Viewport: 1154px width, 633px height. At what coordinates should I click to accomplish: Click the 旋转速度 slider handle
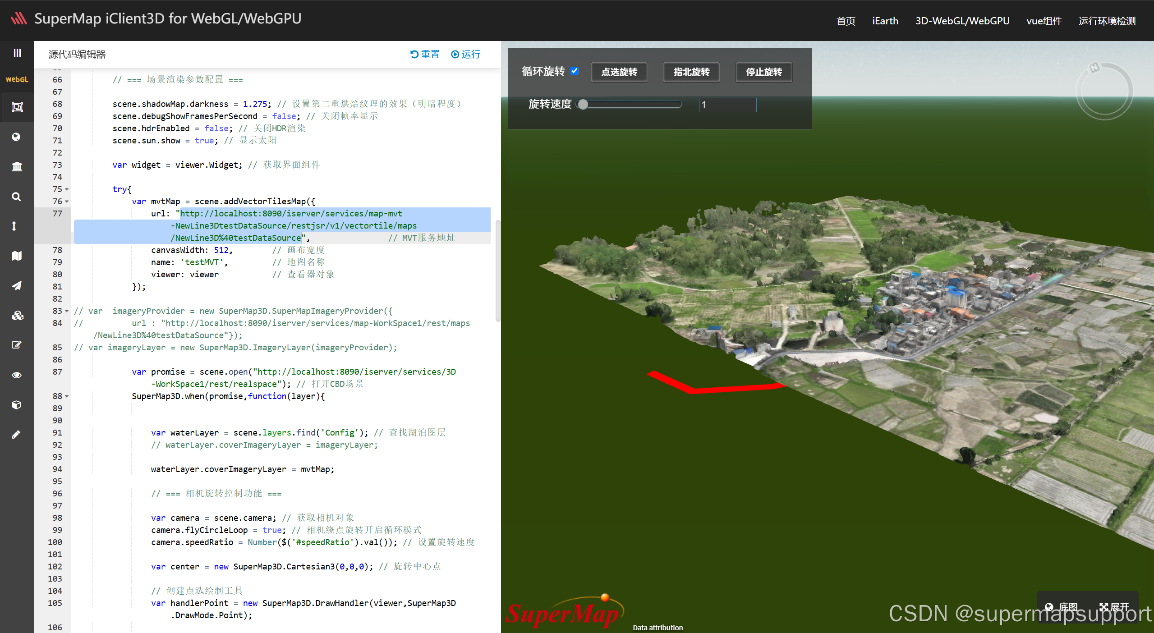(583, 105)
